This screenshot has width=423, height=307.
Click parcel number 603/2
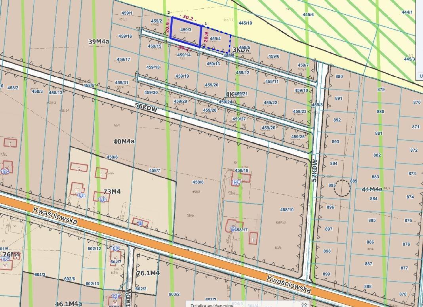pyautogui.click(x=174, y=294)
